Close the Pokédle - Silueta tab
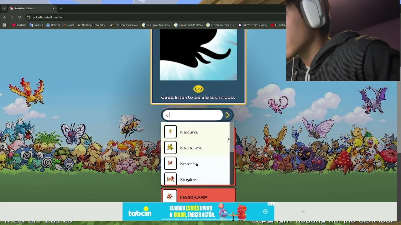Image resolution: width=401 pixels, height=225 pixels. coord(53,8)
